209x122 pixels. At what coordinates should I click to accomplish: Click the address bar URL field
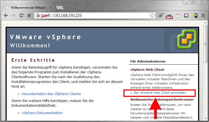click(101, 16)
